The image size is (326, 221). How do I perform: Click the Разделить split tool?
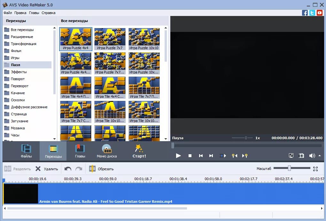coord(18,169)
